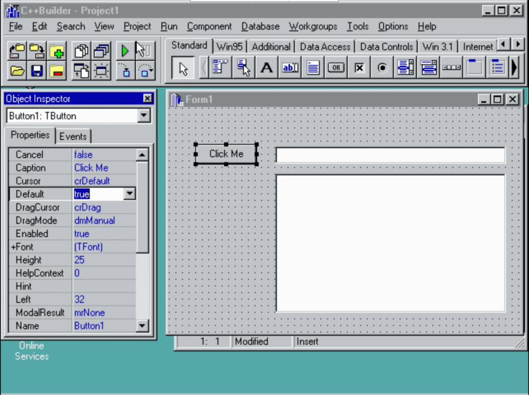Switch to the Events tab in Object Inspector
This screenshot has height=395, width=529.
[73, 136]
